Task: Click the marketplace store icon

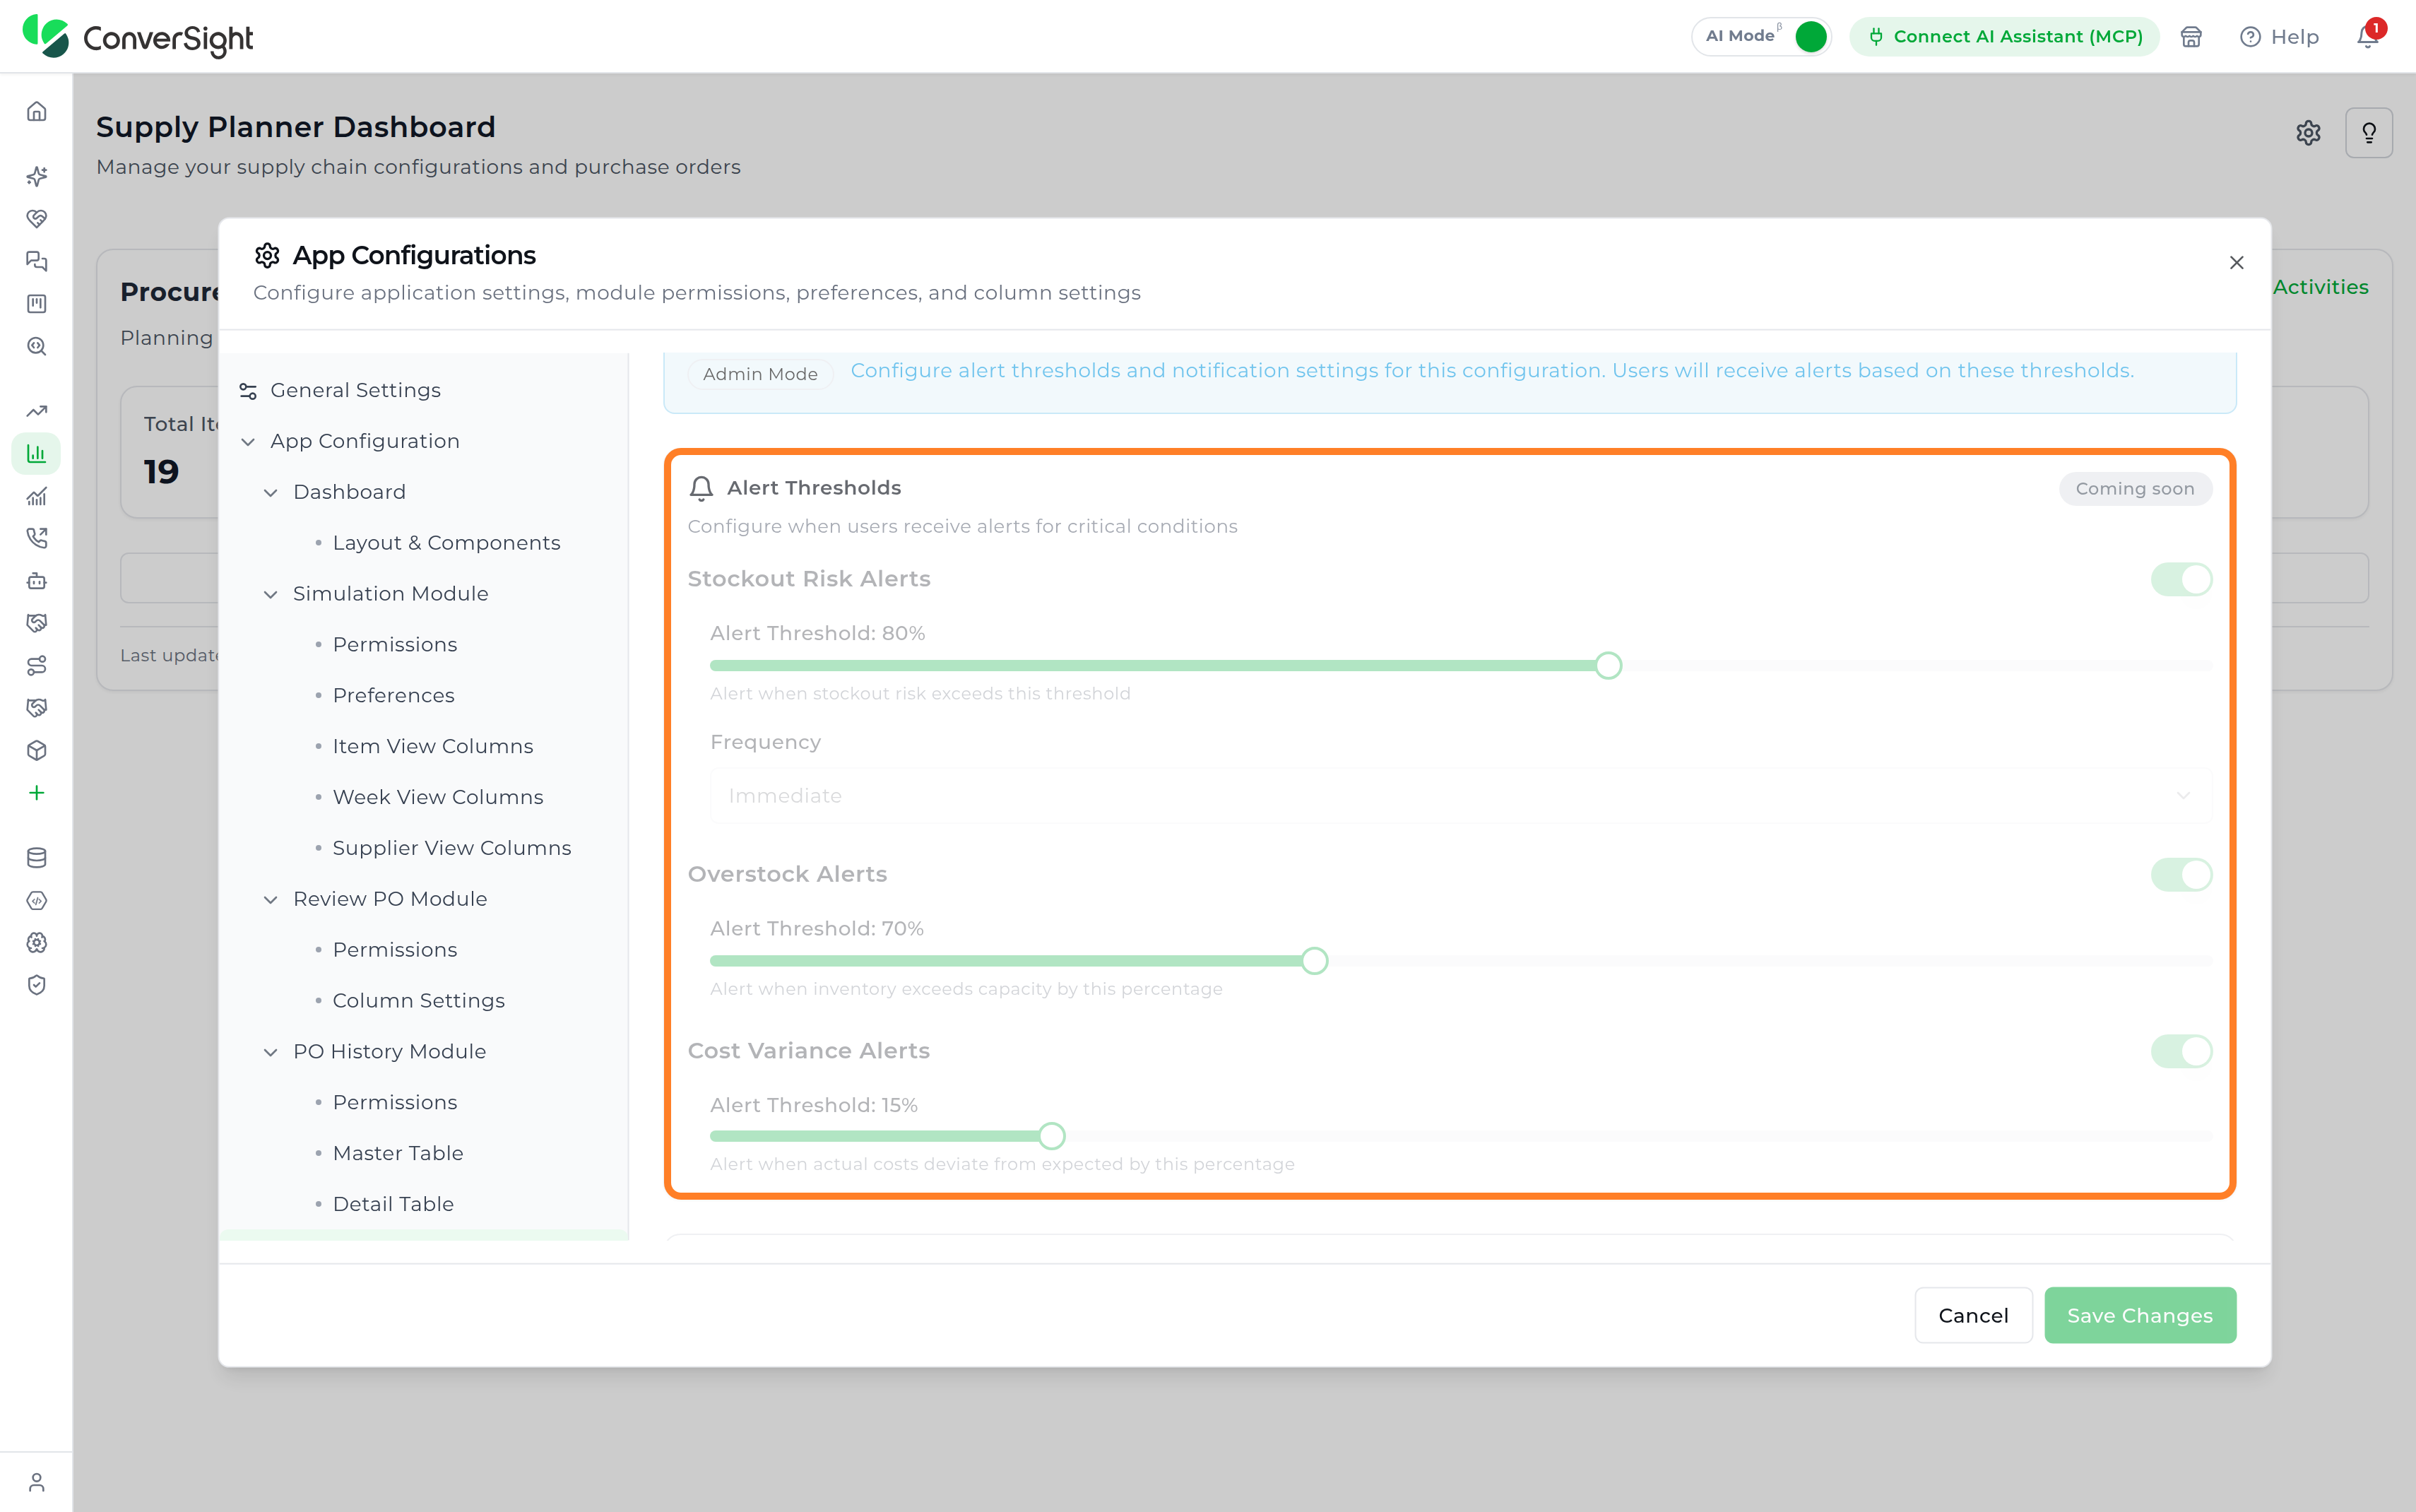Action: 2190,37
